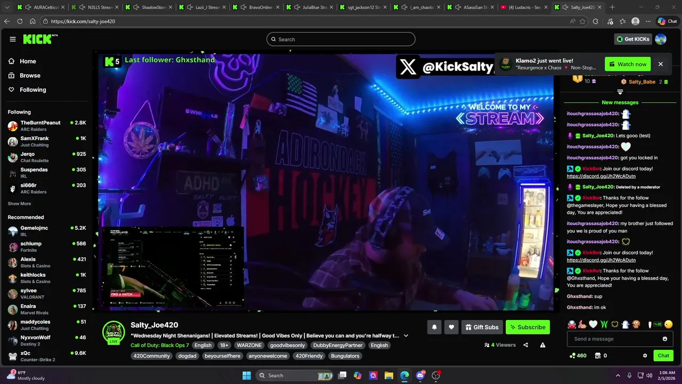The width and height of the screenshot is (682, 384).
Task: Click the KICK logo
Action: coord(40,39)
